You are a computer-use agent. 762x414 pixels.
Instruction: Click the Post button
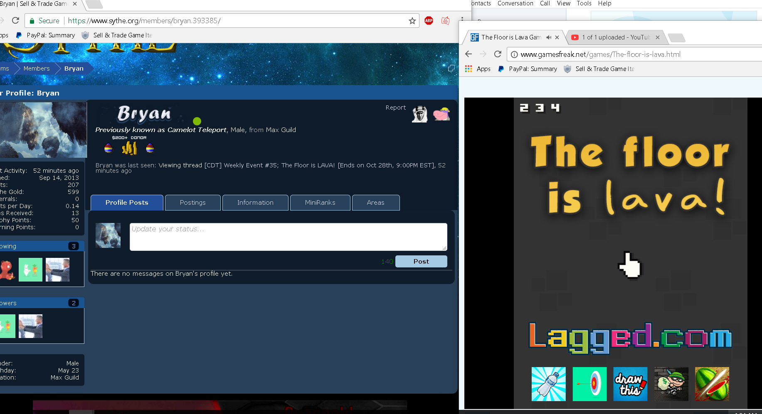click(421, 262)
